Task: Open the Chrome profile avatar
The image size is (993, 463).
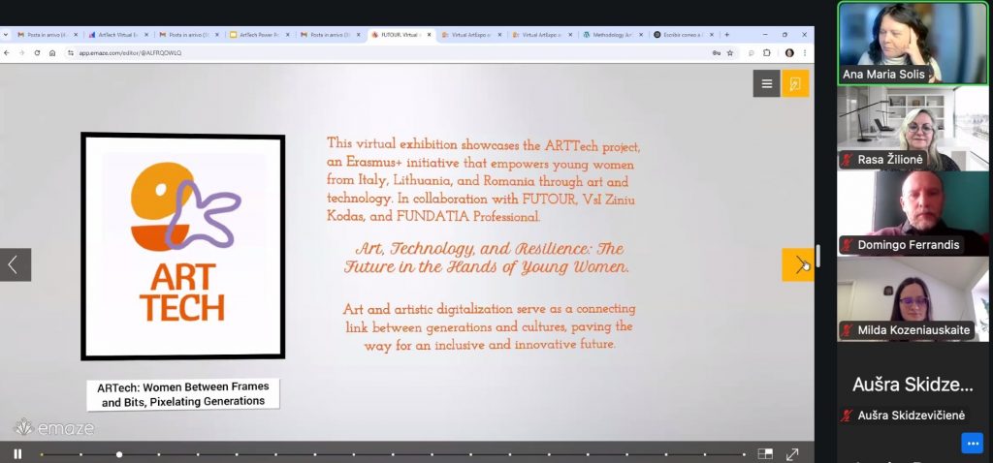Action: click(789, 53)
